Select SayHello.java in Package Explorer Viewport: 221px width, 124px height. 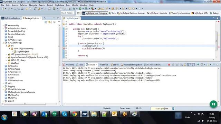point(23,51)
